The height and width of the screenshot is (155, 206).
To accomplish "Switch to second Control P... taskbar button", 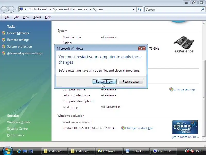I will (164, 151).
